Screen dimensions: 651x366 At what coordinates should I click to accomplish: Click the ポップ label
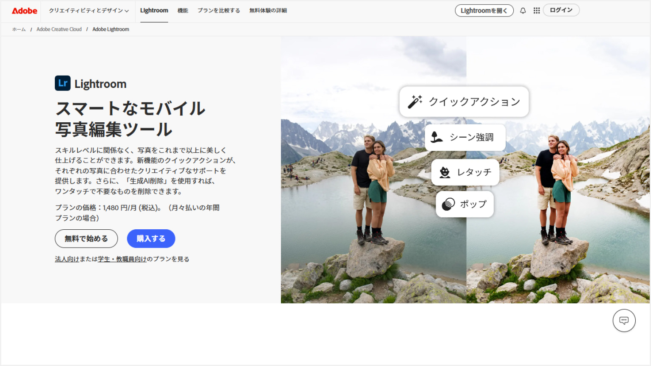click(x=473, y=204)
